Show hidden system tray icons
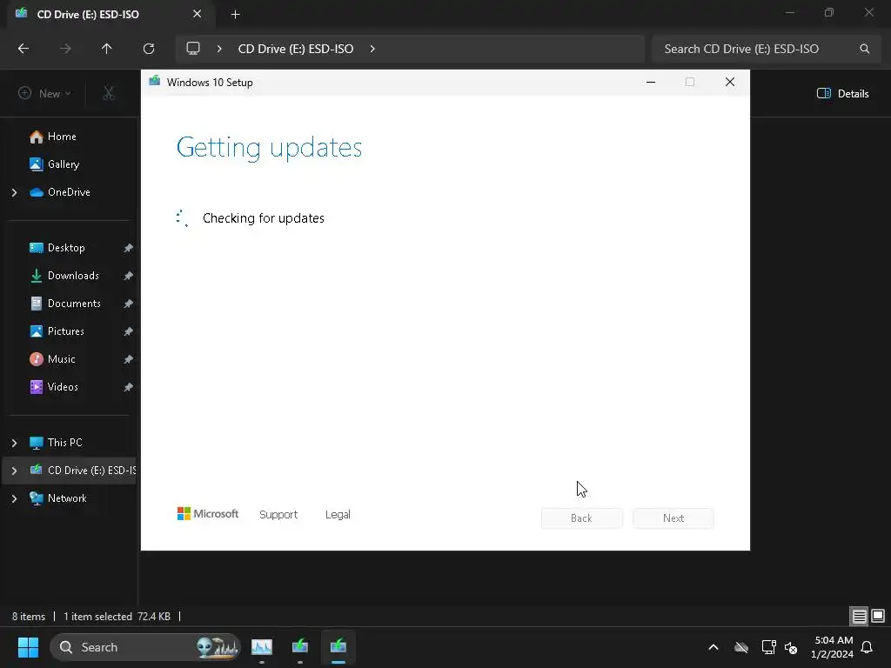 713,647
